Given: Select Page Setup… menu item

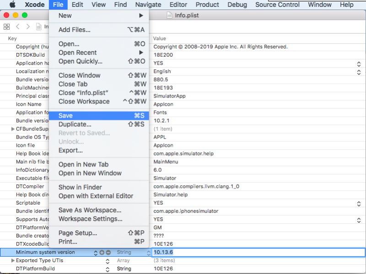Looking at the screenshot, I should click(x=99, y=233).
